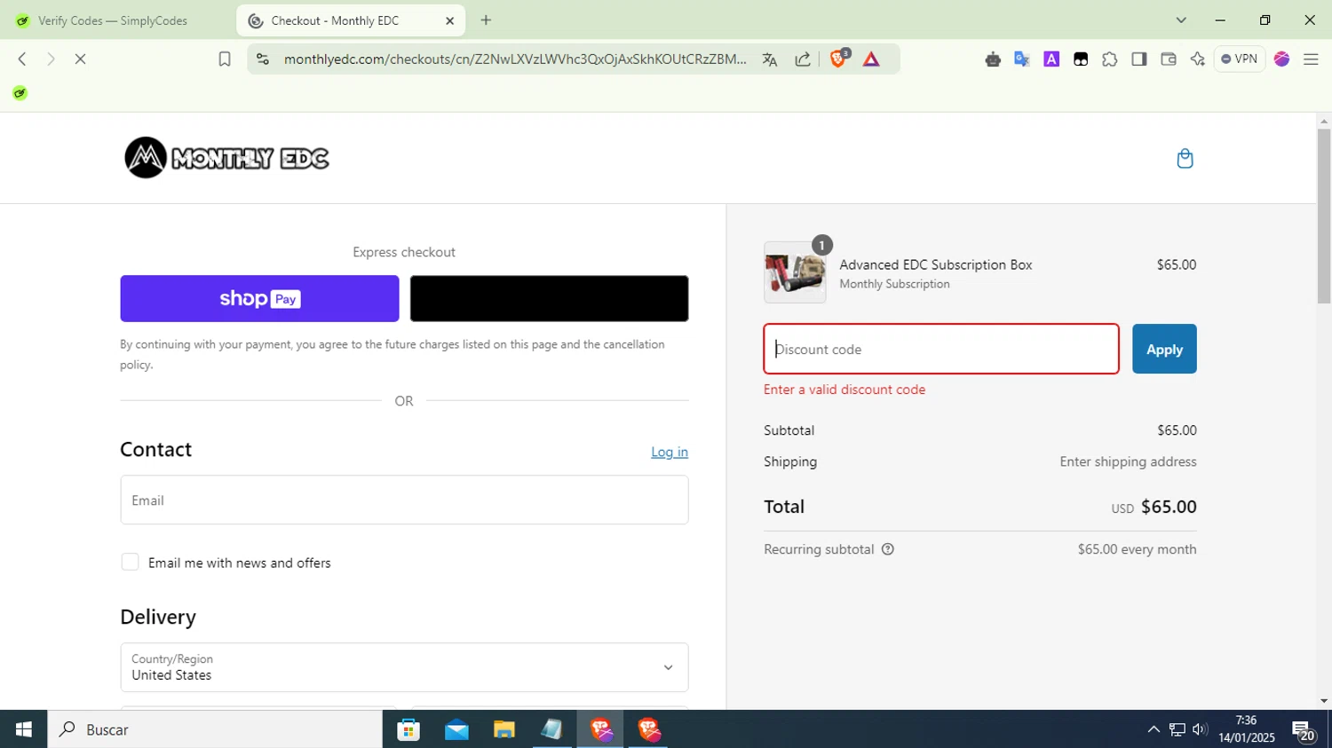1332x748 pixels.
Task: Click the SimplyCodes green bookmark icon
Action: 20,93
